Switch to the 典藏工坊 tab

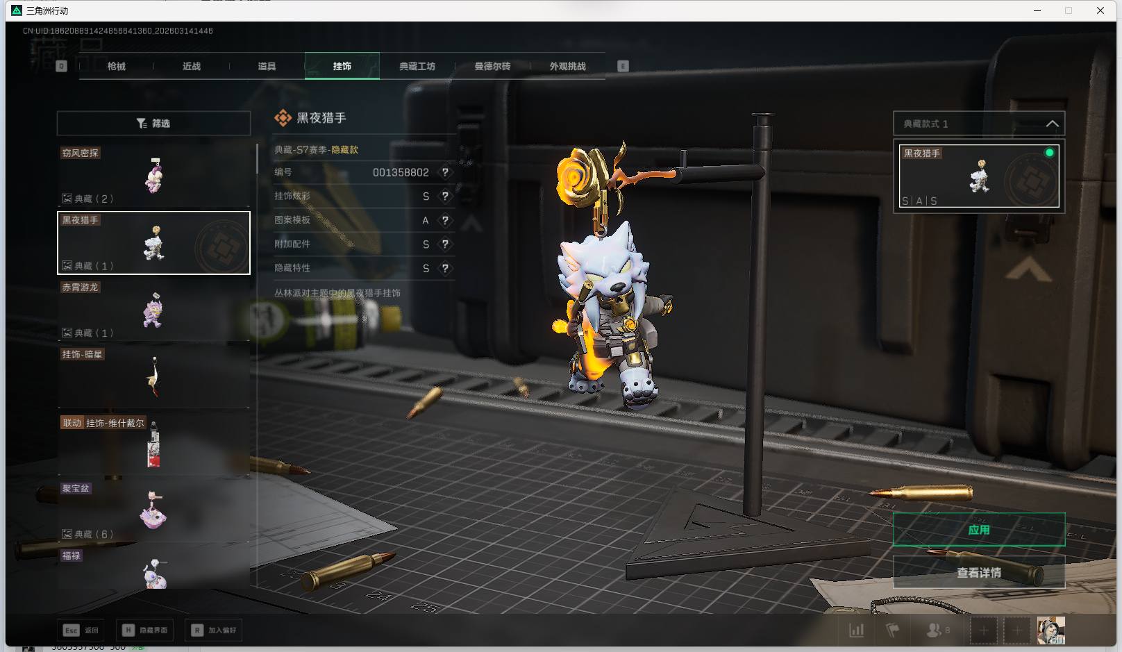point(417,66)
